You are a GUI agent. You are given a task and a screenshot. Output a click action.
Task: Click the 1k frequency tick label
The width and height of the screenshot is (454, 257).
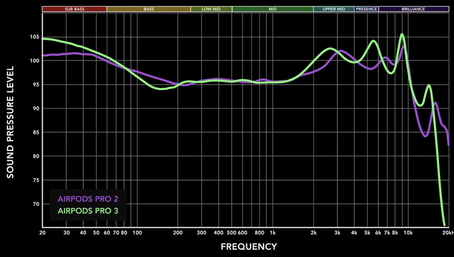[273, 232]
